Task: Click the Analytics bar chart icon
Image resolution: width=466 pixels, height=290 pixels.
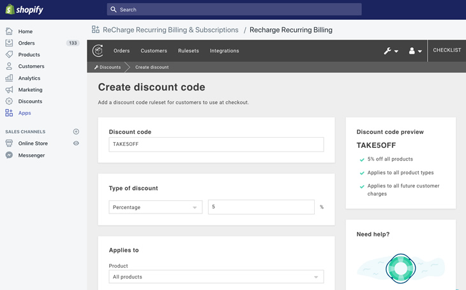Action: coord(9,78)
